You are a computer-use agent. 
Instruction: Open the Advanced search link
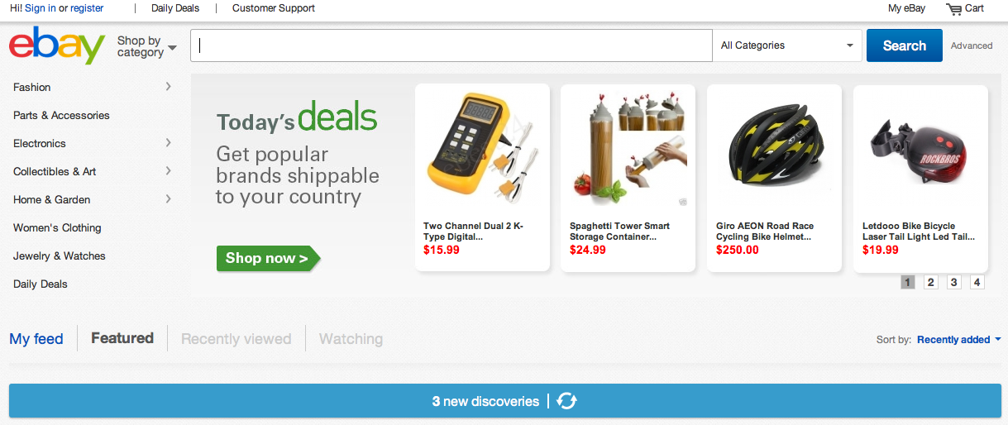(972, 46)
